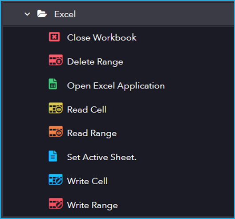Click the red Write Range pencil icon
Screen dimensions: 235x219
[x=56, y=203]
